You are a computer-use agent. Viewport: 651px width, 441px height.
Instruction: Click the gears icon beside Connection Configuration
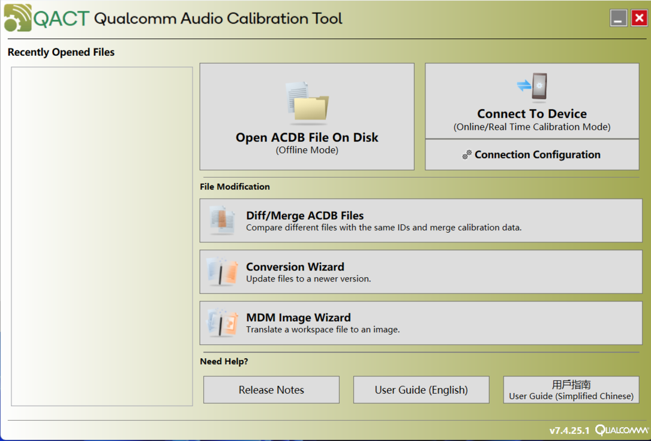pos(467,154)
